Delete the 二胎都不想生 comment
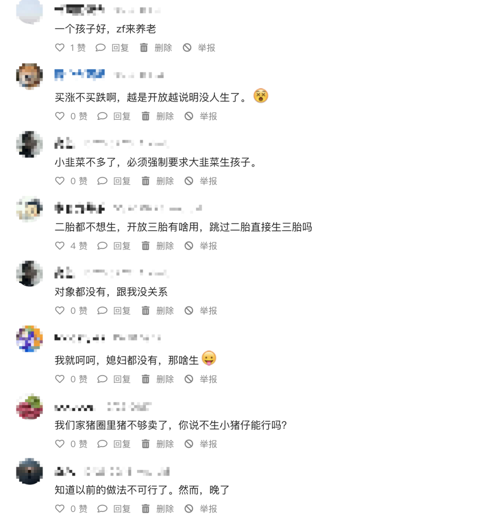This screenshot has width=479, height=520. [x=157, y=246]
